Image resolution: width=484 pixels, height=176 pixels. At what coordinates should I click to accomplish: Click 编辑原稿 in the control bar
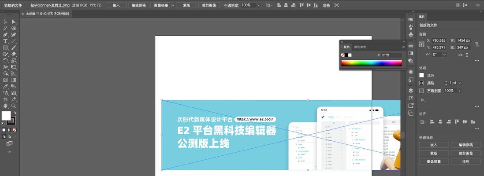pos(139,5)
